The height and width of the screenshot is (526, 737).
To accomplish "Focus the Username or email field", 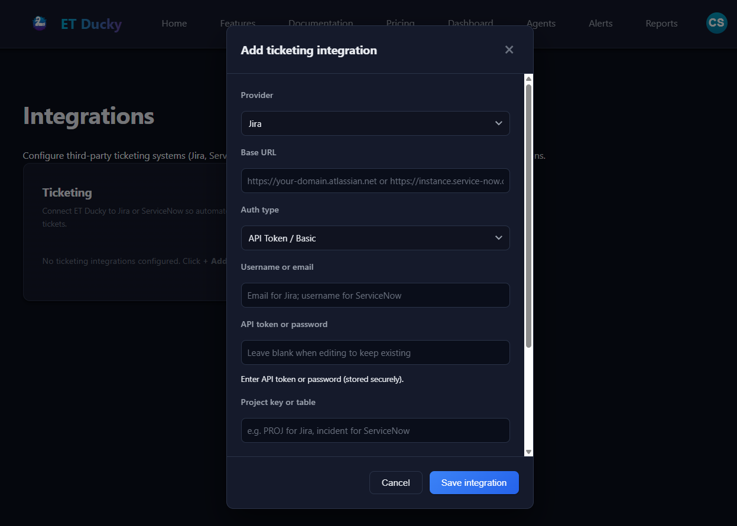I will click(375, 295).
